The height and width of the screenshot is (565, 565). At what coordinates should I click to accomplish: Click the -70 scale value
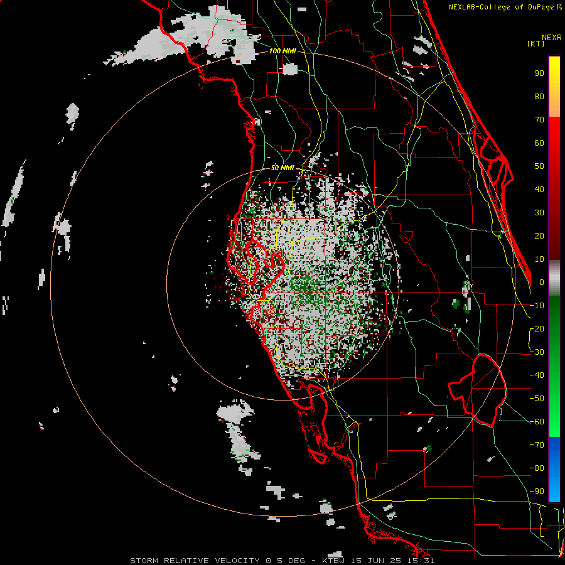pos(537,444)
